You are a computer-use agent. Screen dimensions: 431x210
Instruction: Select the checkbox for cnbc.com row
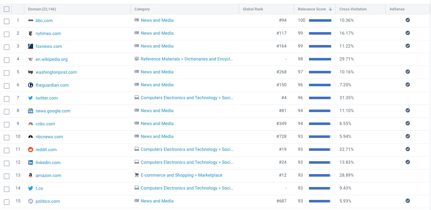[7, 125]
